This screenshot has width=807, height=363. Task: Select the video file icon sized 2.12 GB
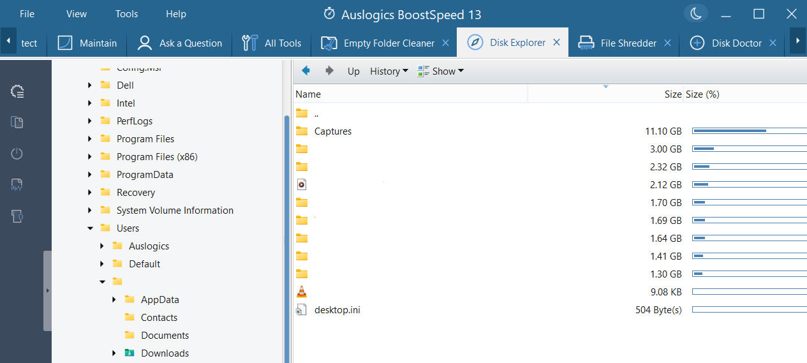[302, 185]
